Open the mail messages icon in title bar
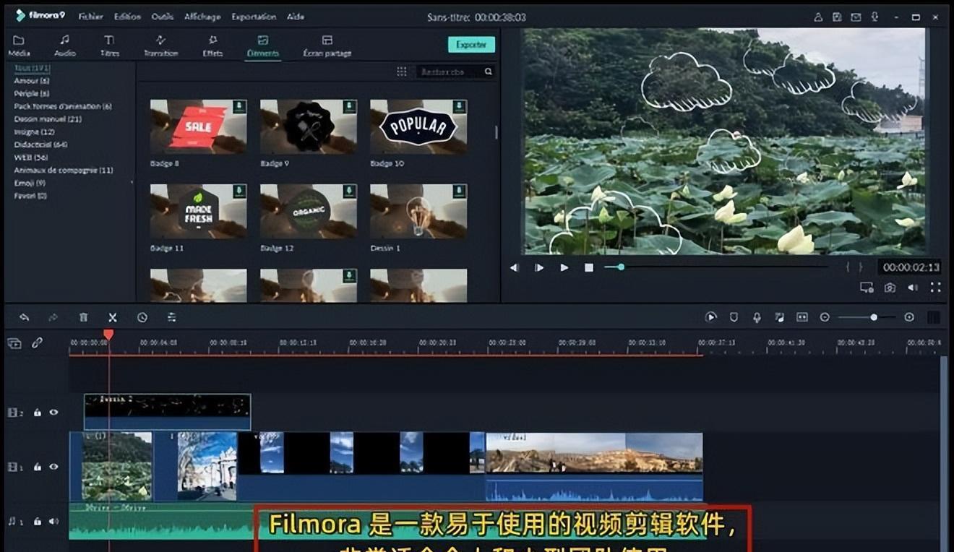 point(855,17)
